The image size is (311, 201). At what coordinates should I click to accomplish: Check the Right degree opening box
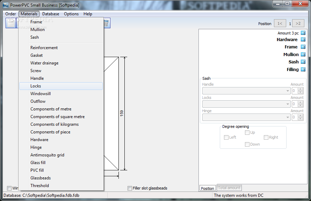pos(266,137)
